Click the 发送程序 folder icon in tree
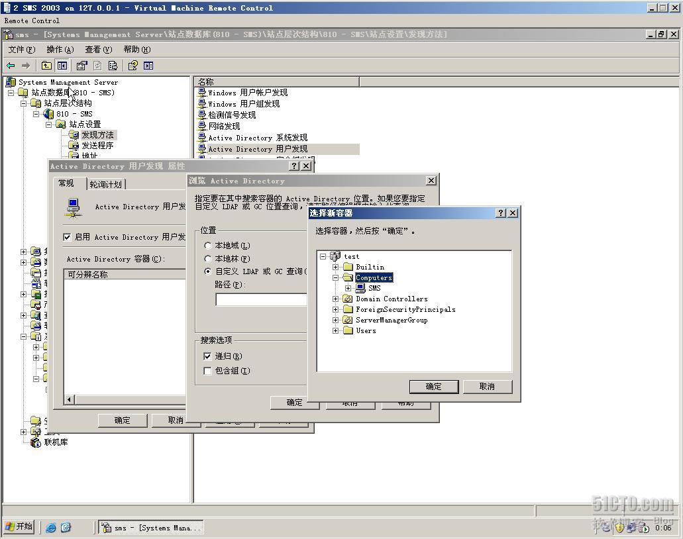The height and width of the screenshot is (539, 683). tap(74, 146)
